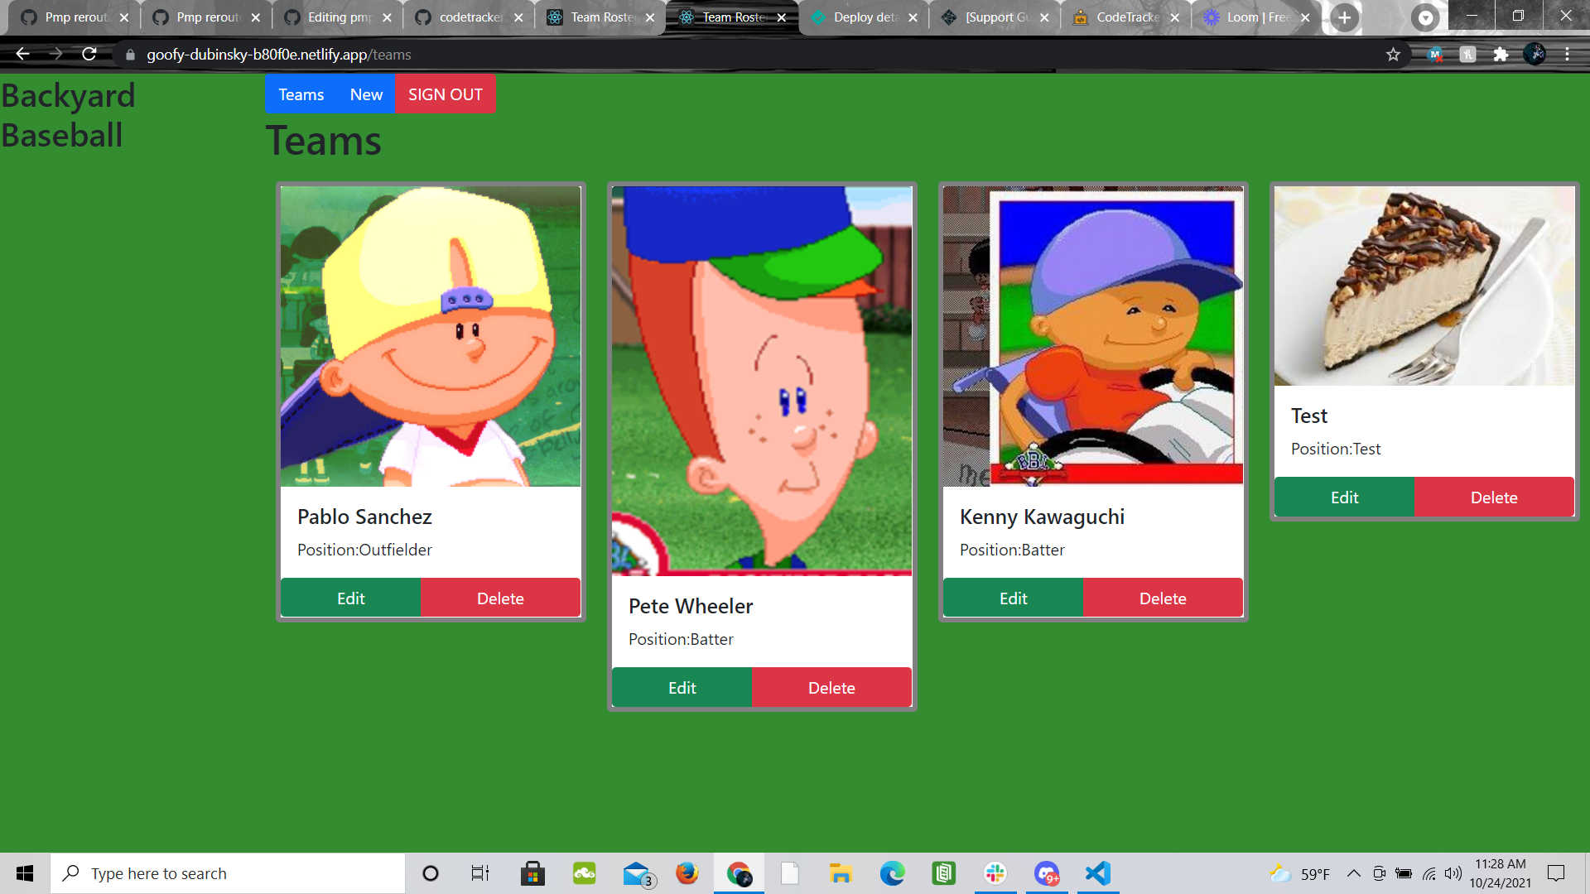Launch Firefox from the taskbar

click(x=687, y=873)
